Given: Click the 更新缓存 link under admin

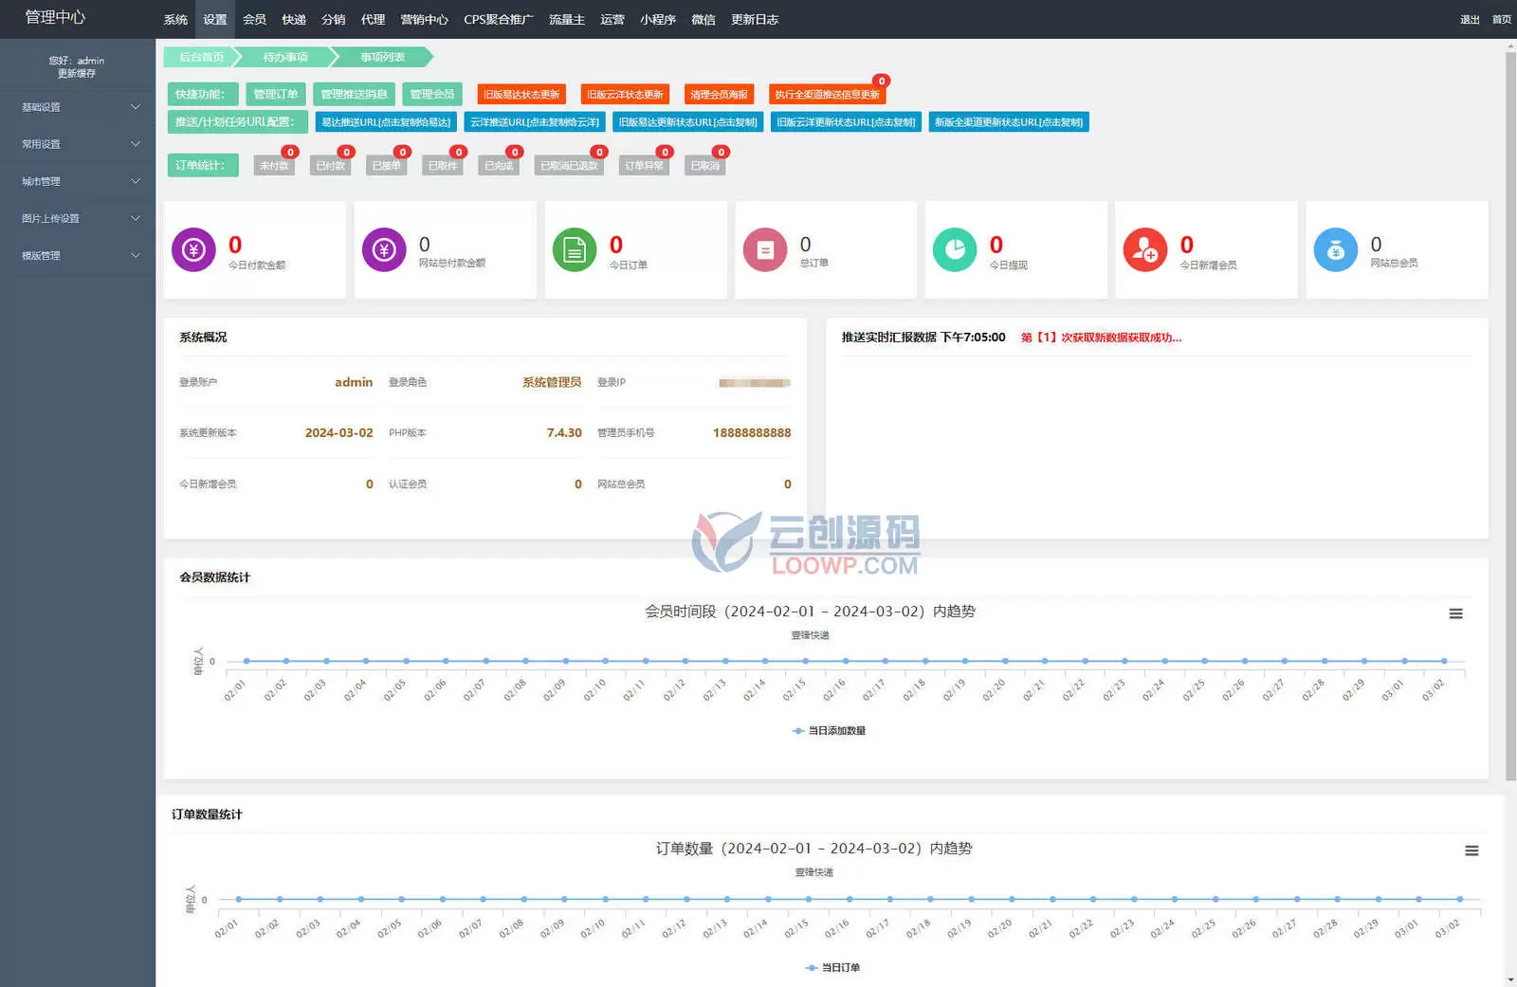Looking at the screenshot, I should (x=77, y=73).
